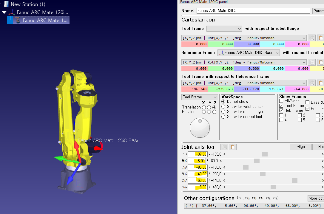This screenshot has width=324, height=214.
Task: Paste the reference frame pose values
Action: point(320,62)
